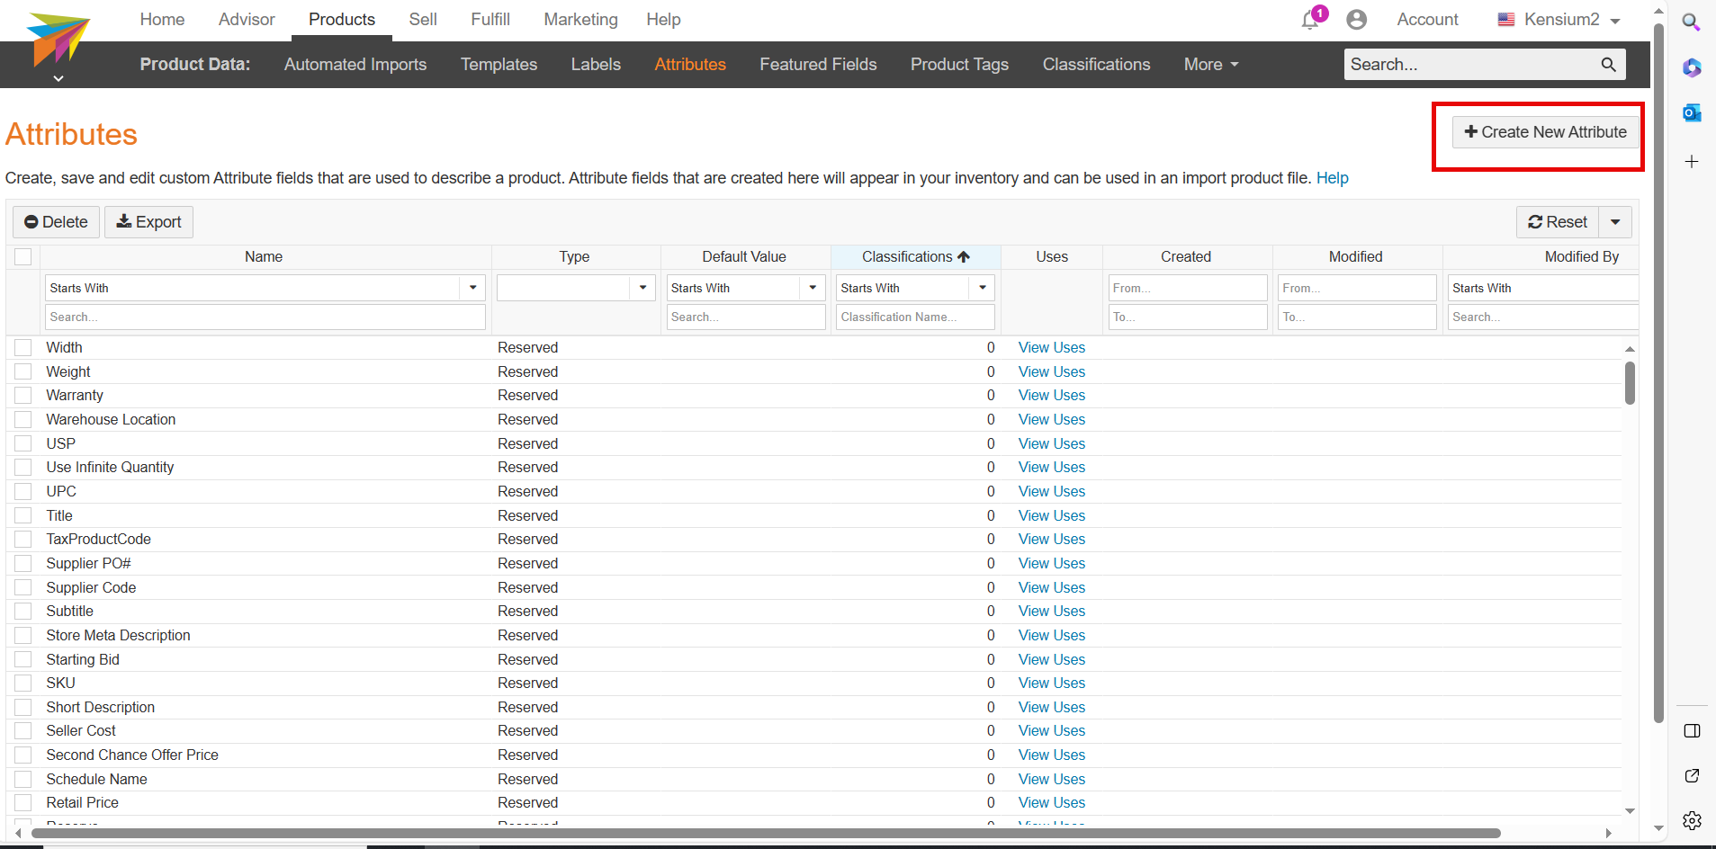Check the checkbox next to SKU
The width and height of the screenshot is (1716, 849).
(22, 683)
